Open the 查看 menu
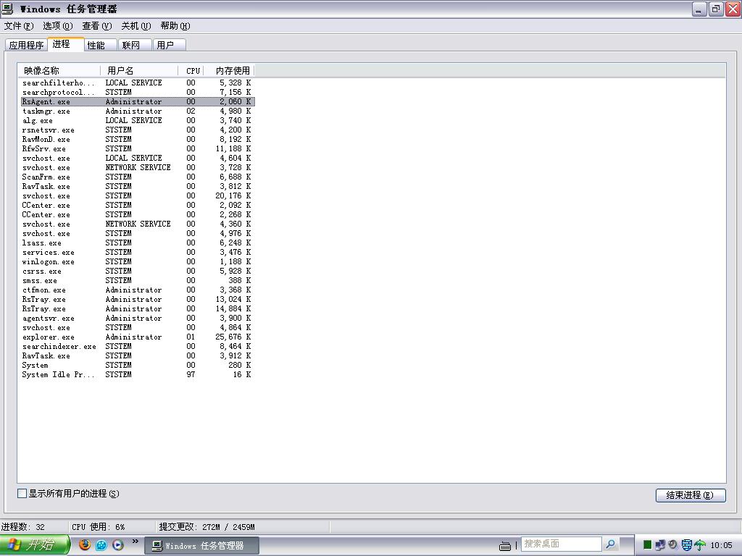The width and height of the screenshot is (742, 556). click(97, 26)
